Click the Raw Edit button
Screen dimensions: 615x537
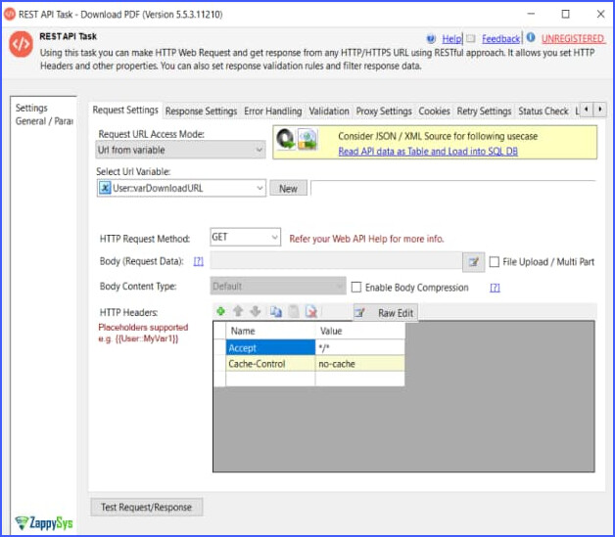coord(386,313)
